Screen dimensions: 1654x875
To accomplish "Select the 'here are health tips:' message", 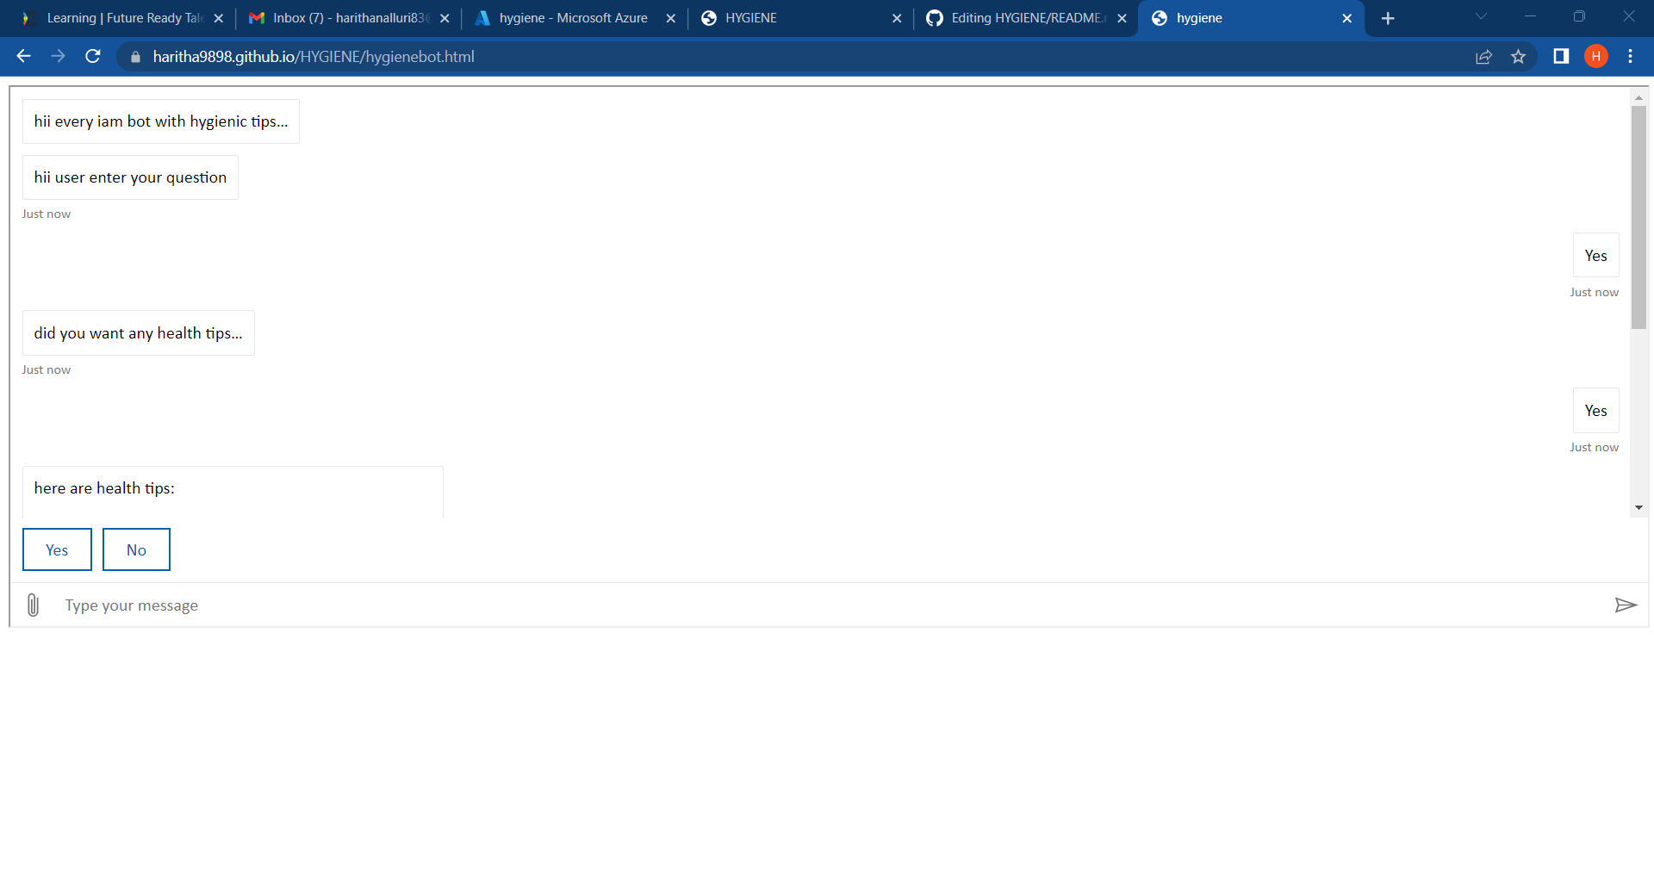I will pyautogui.click(x=233, y=491).
